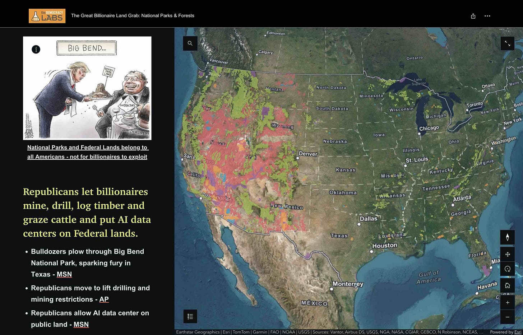Click the North Dakota state label
Image resolution: width=523 pixels, height=335 pixels.
331,88
